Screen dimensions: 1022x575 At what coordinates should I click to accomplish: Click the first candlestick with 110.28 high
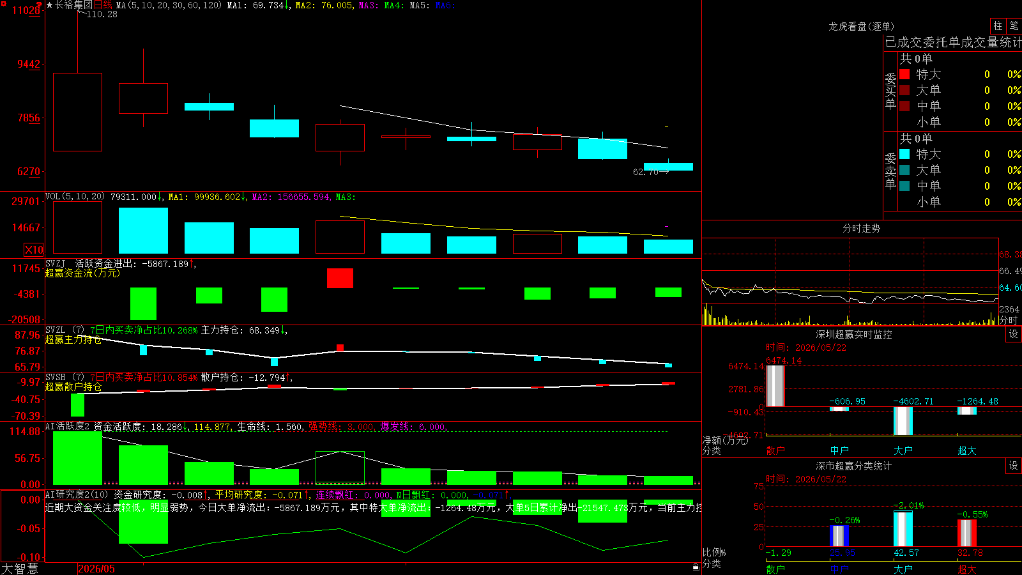click(77, 112)
